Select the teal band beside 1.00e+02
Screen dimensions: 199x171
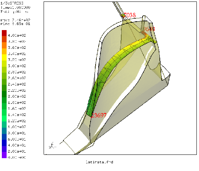click(4, 125)
